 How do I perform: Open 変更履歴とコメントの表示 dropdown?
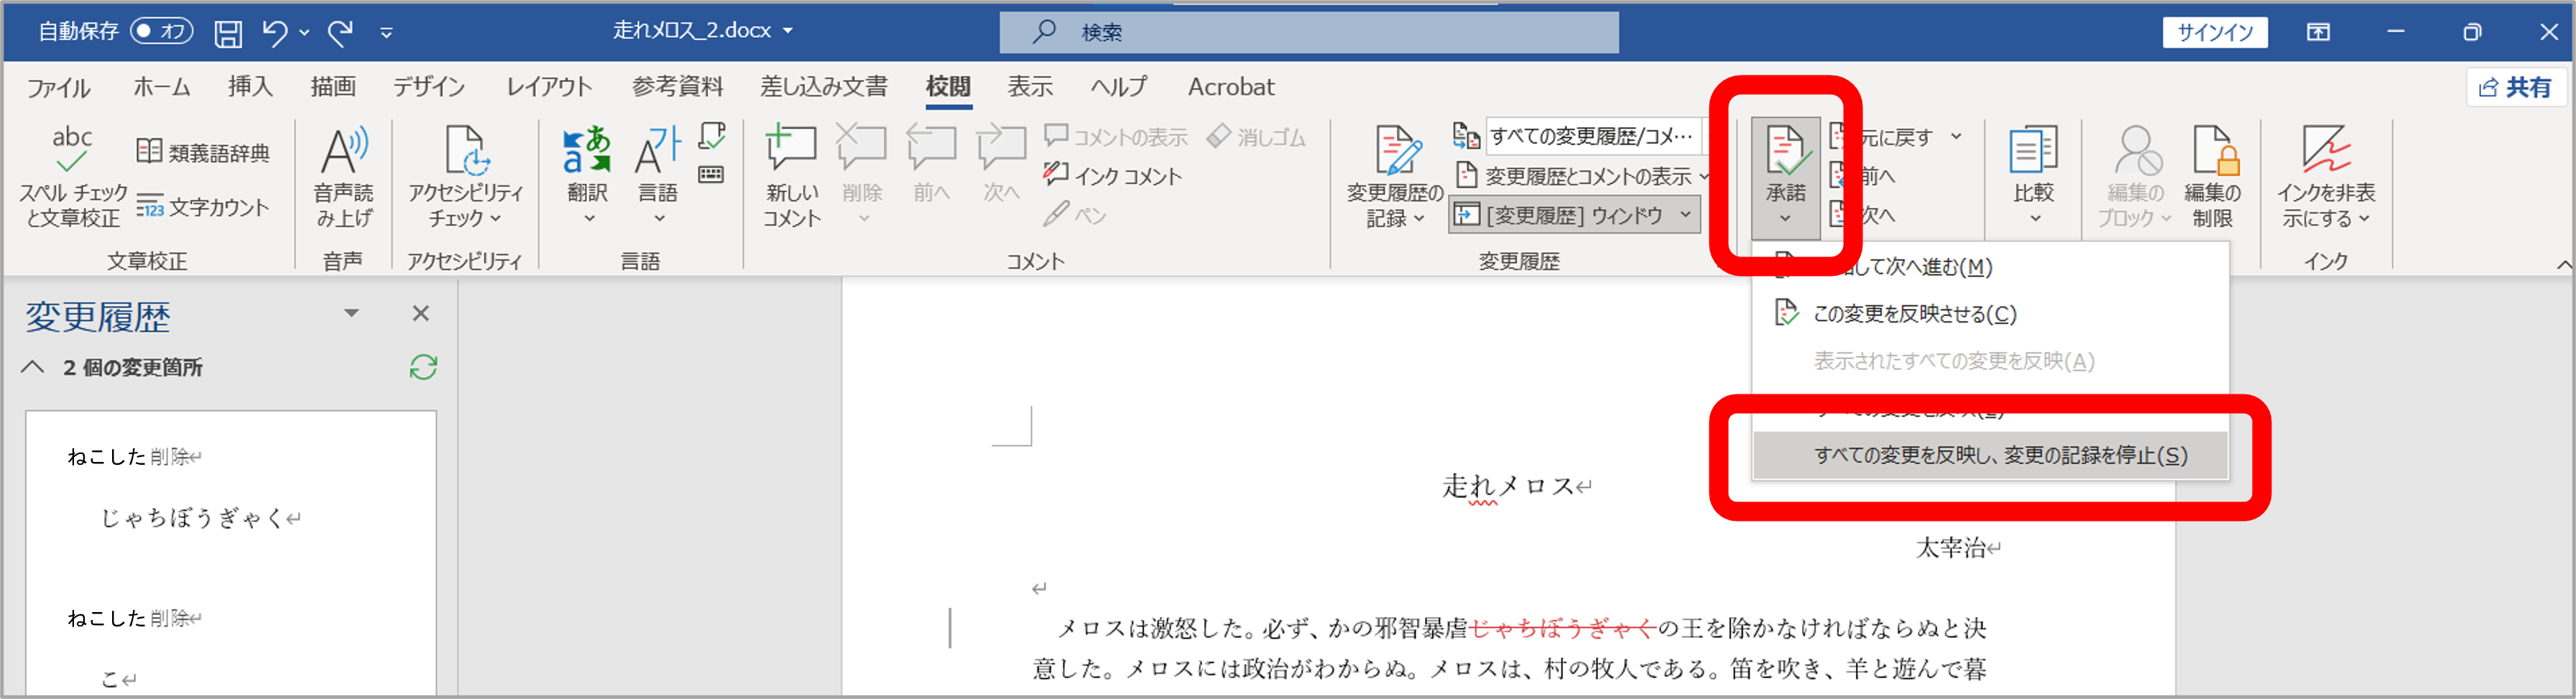[1582, 176]
